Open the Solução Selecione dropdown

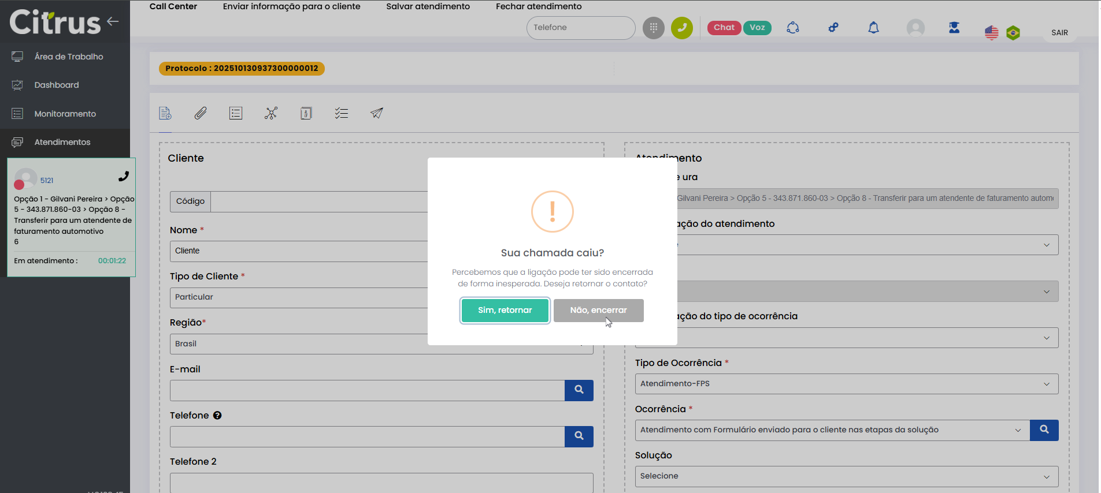pos(846,476)
